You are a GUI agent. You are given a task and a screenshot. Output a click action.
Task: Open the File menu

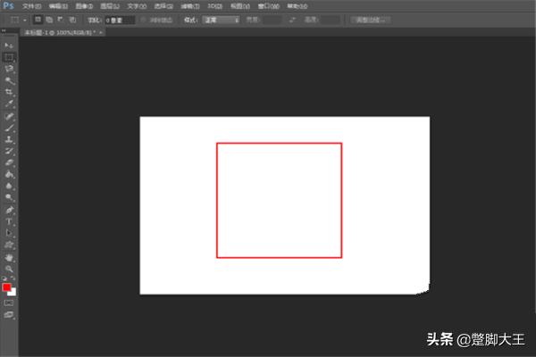(x=32, y=6)
